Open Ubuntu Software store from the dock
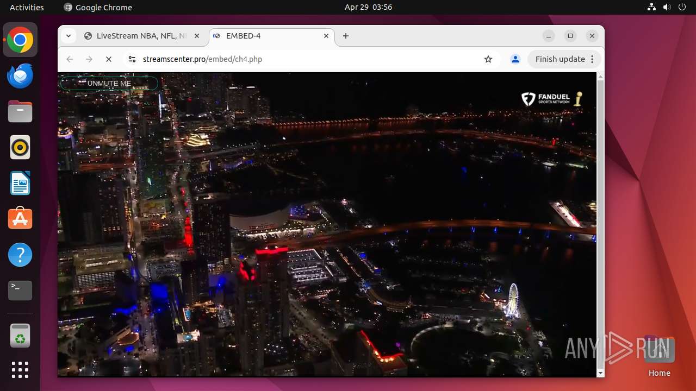 pos(20,219)
